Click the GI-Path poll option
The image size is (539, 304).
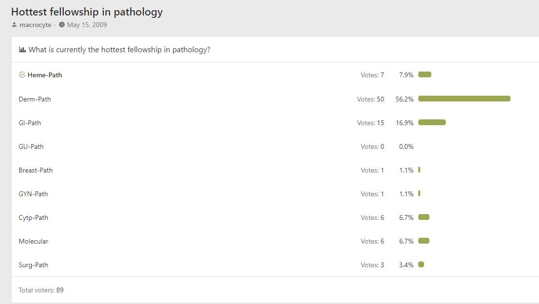(x=29, y=123)
